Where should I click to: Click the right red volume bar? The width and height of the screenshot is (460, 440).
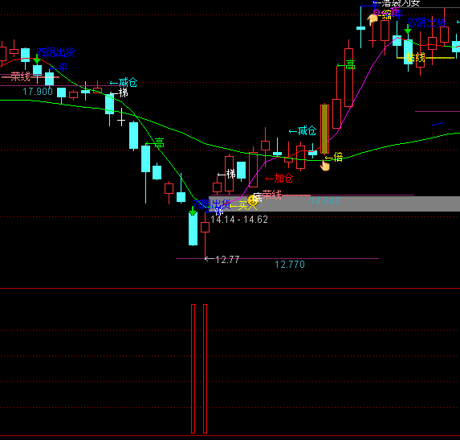pyautogui.click(x=205, y=368)
